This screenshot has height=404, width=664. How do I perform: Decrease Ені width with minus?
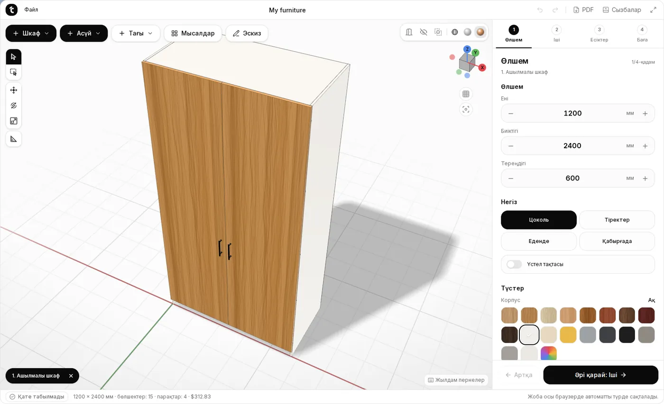pyautogui.click(x=511, y=113)
